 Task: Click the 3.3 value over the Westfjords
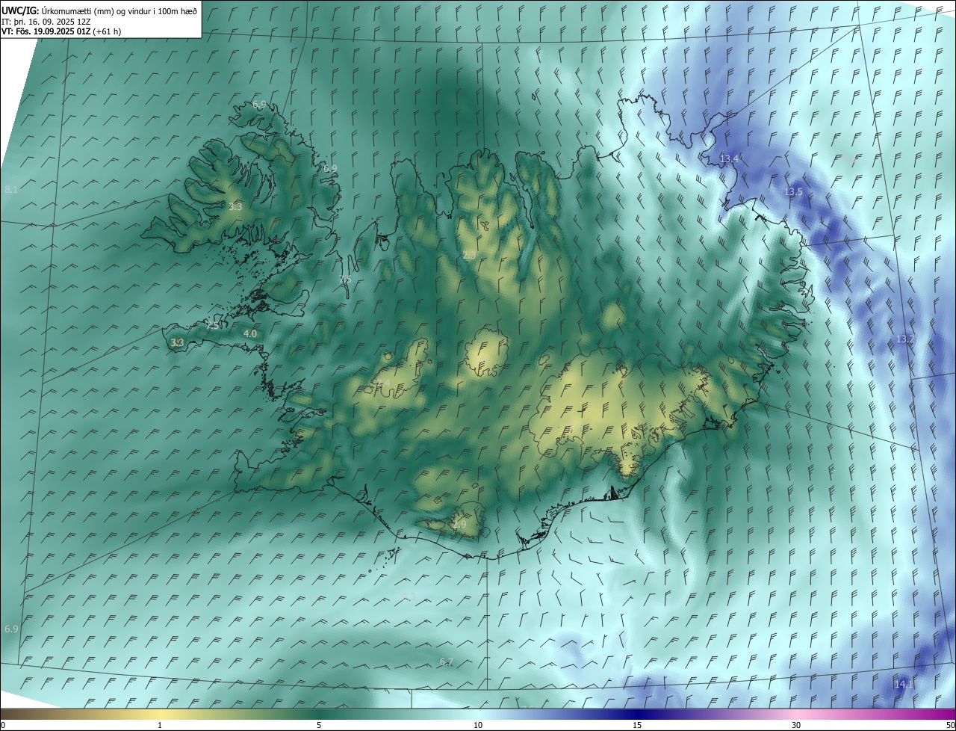pos(235,206)
